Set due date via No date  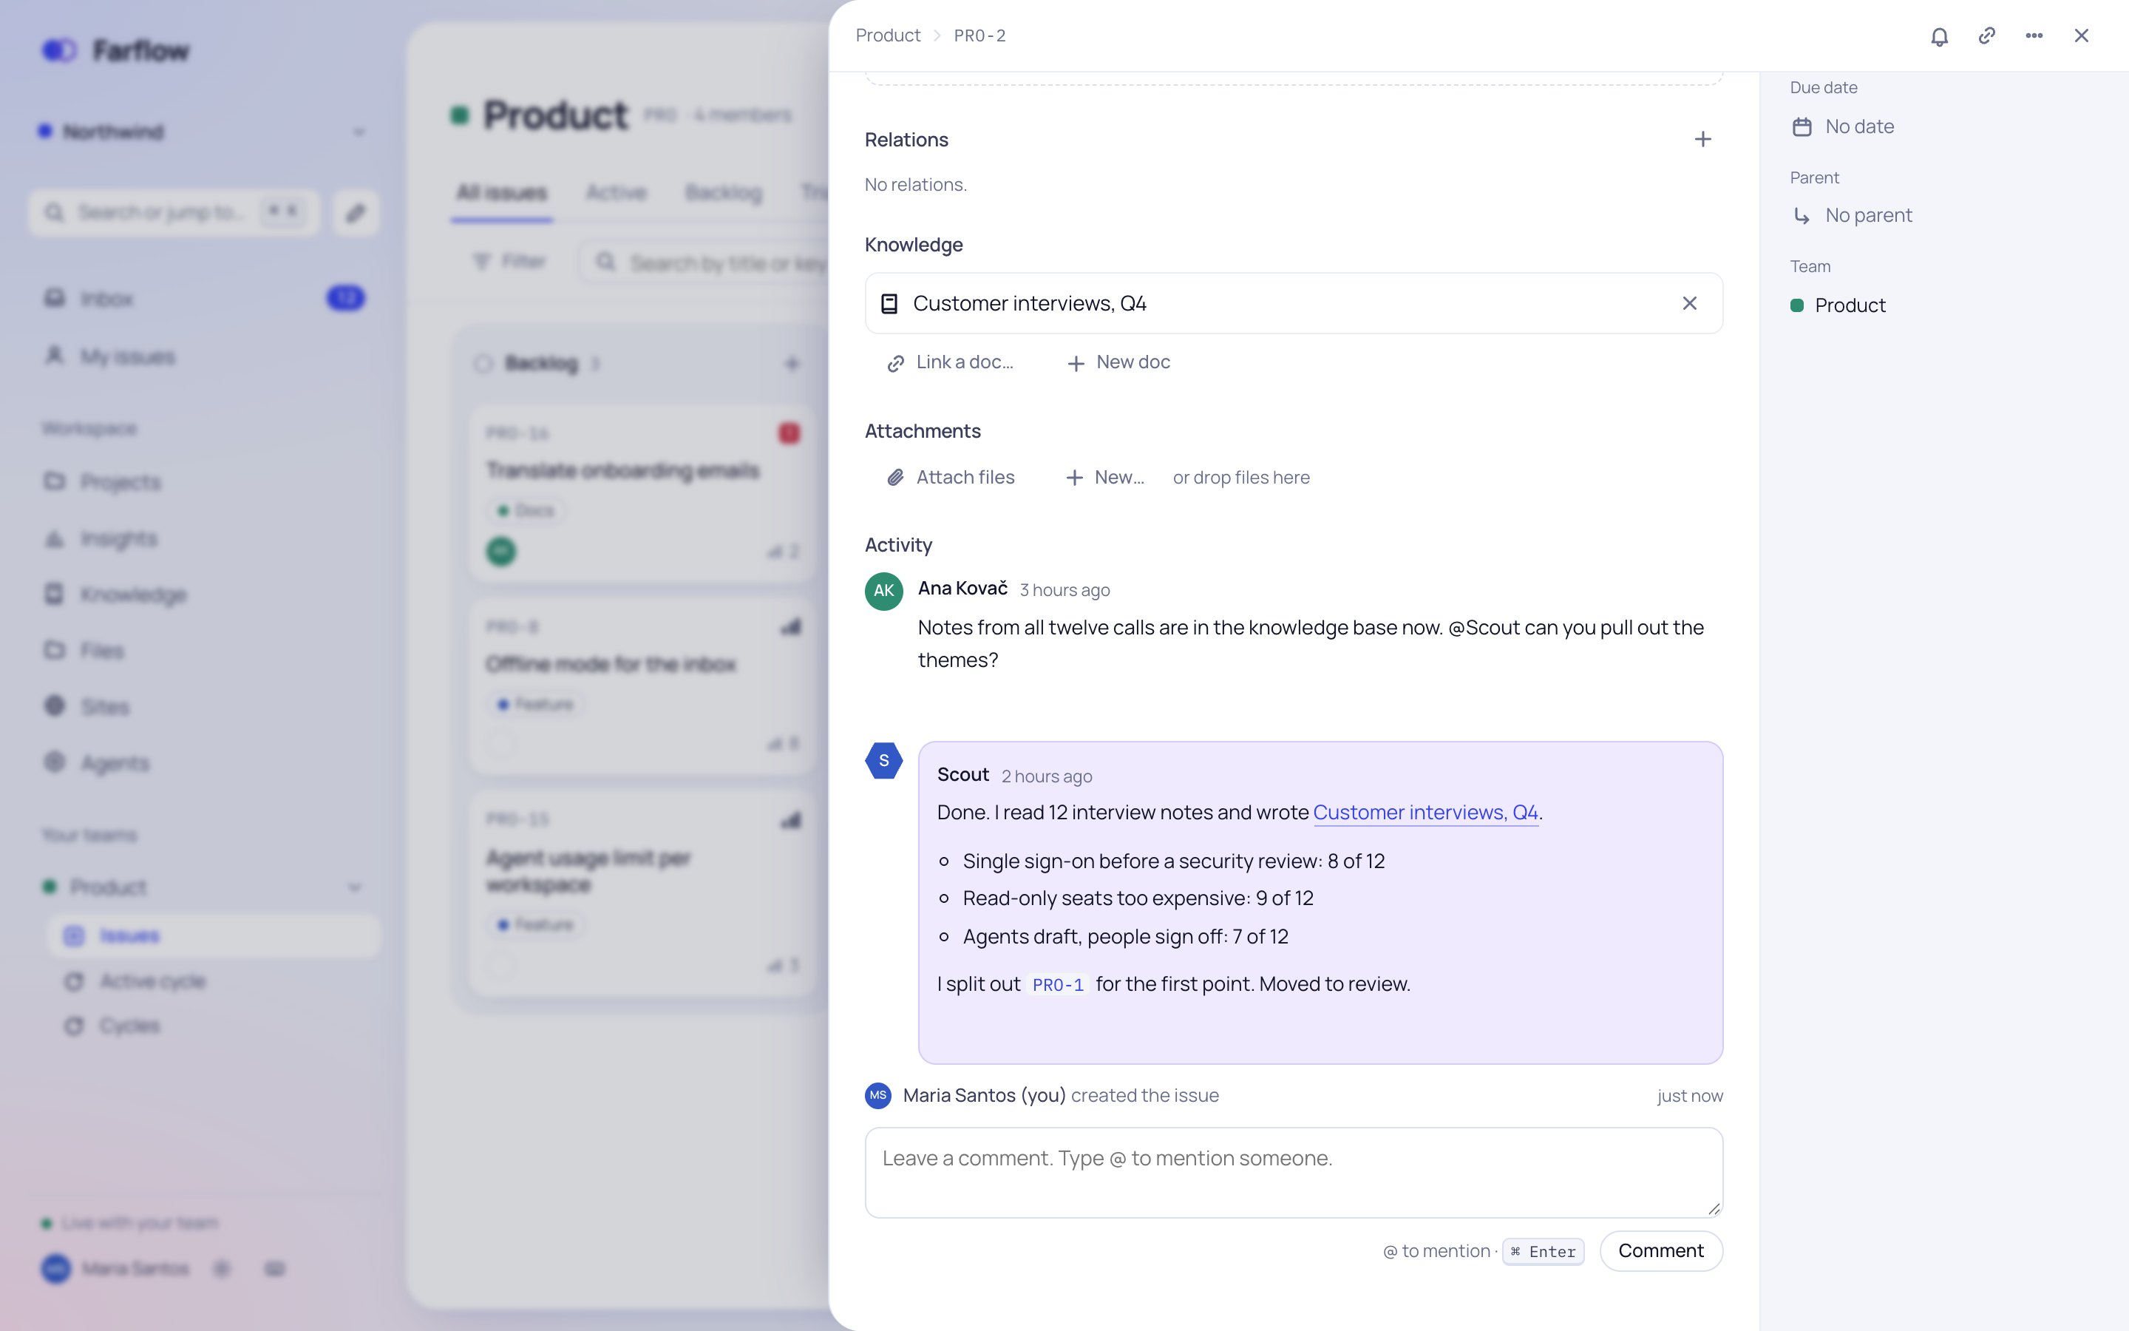[1843, 126]
